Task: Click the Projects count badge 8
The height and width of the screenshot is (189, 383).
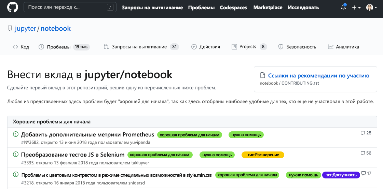Action: click(263, 47)
